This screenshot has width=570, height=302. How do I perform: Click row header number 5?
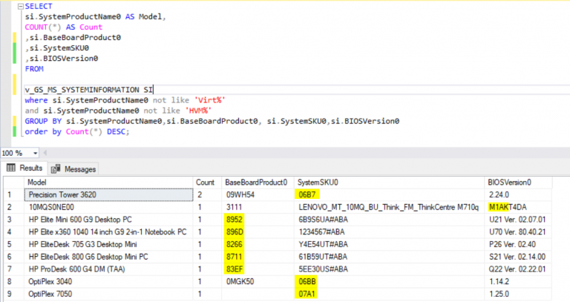point(13,244)
